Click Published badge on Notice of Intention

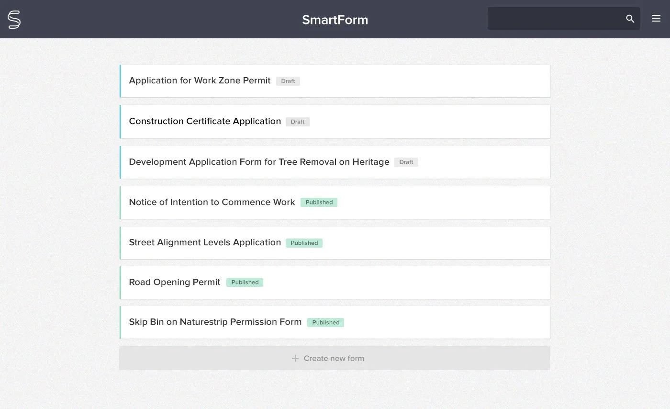[319, 202]
